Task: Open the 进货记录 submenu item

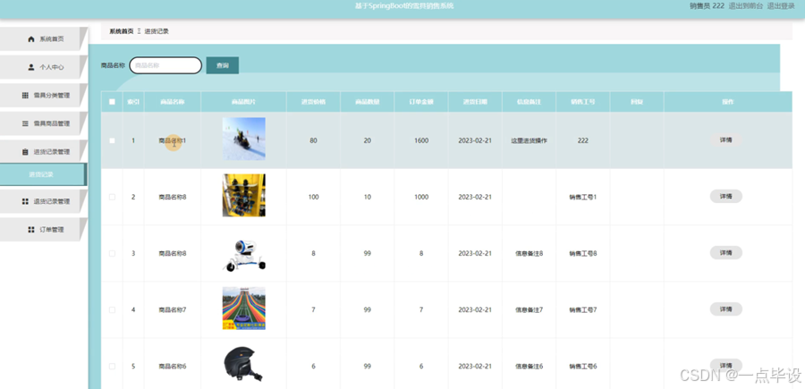Action: pyautogui.click(x=42, y=174)
